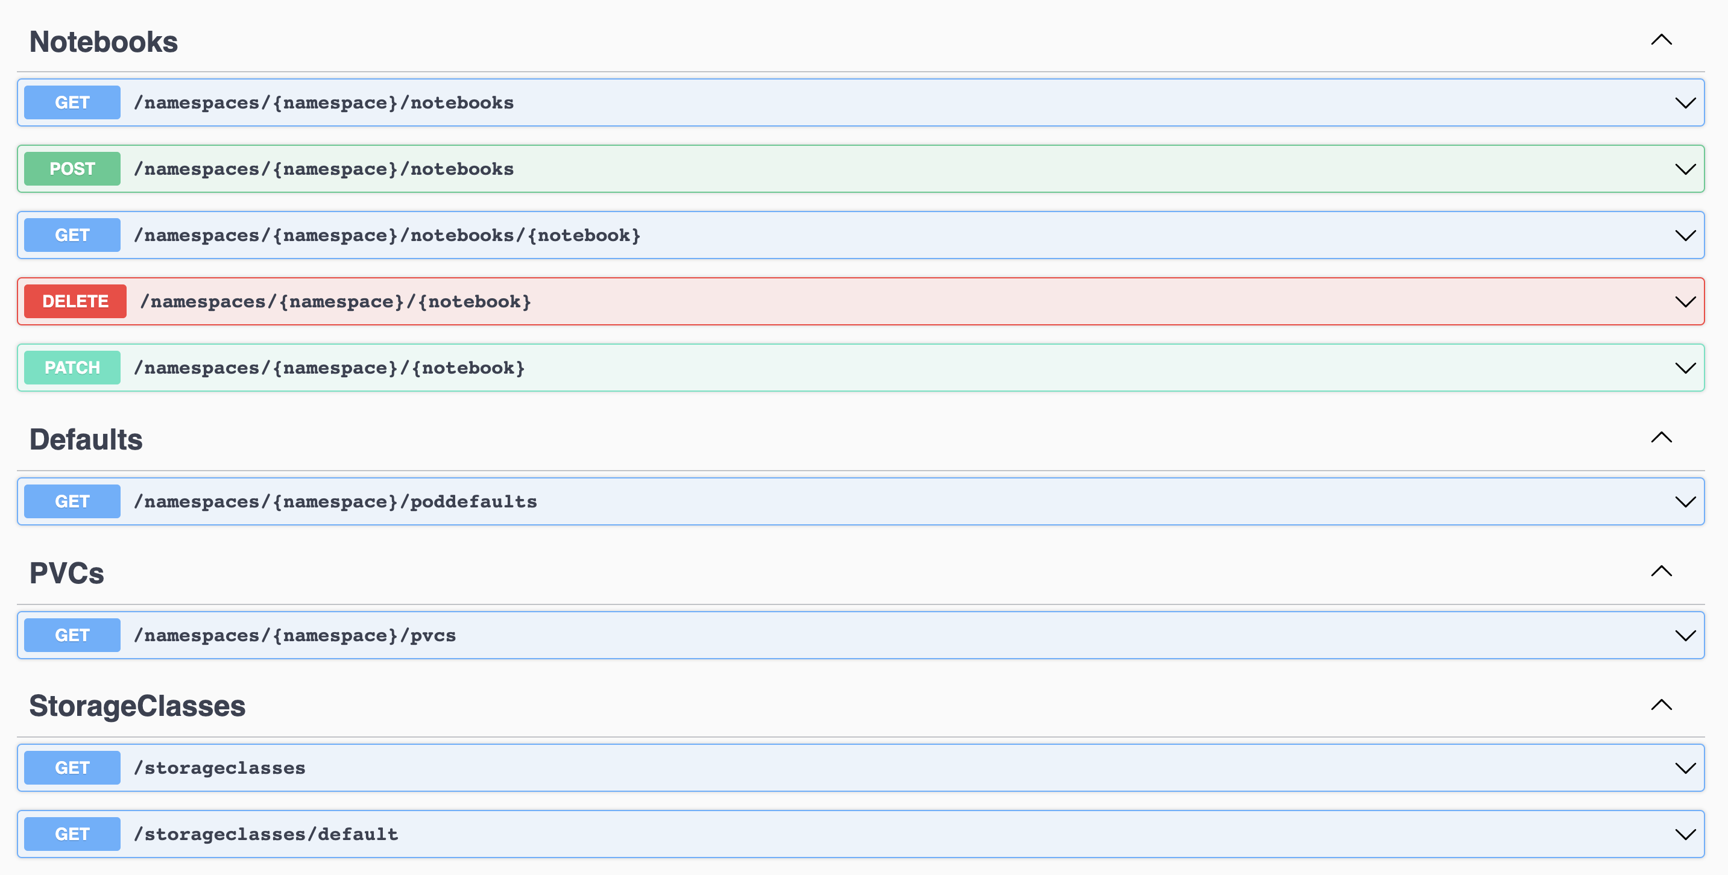Collapse the Notebooks section chevron
This screenshot has width=1728, height=875.
tap(1661, 40)
